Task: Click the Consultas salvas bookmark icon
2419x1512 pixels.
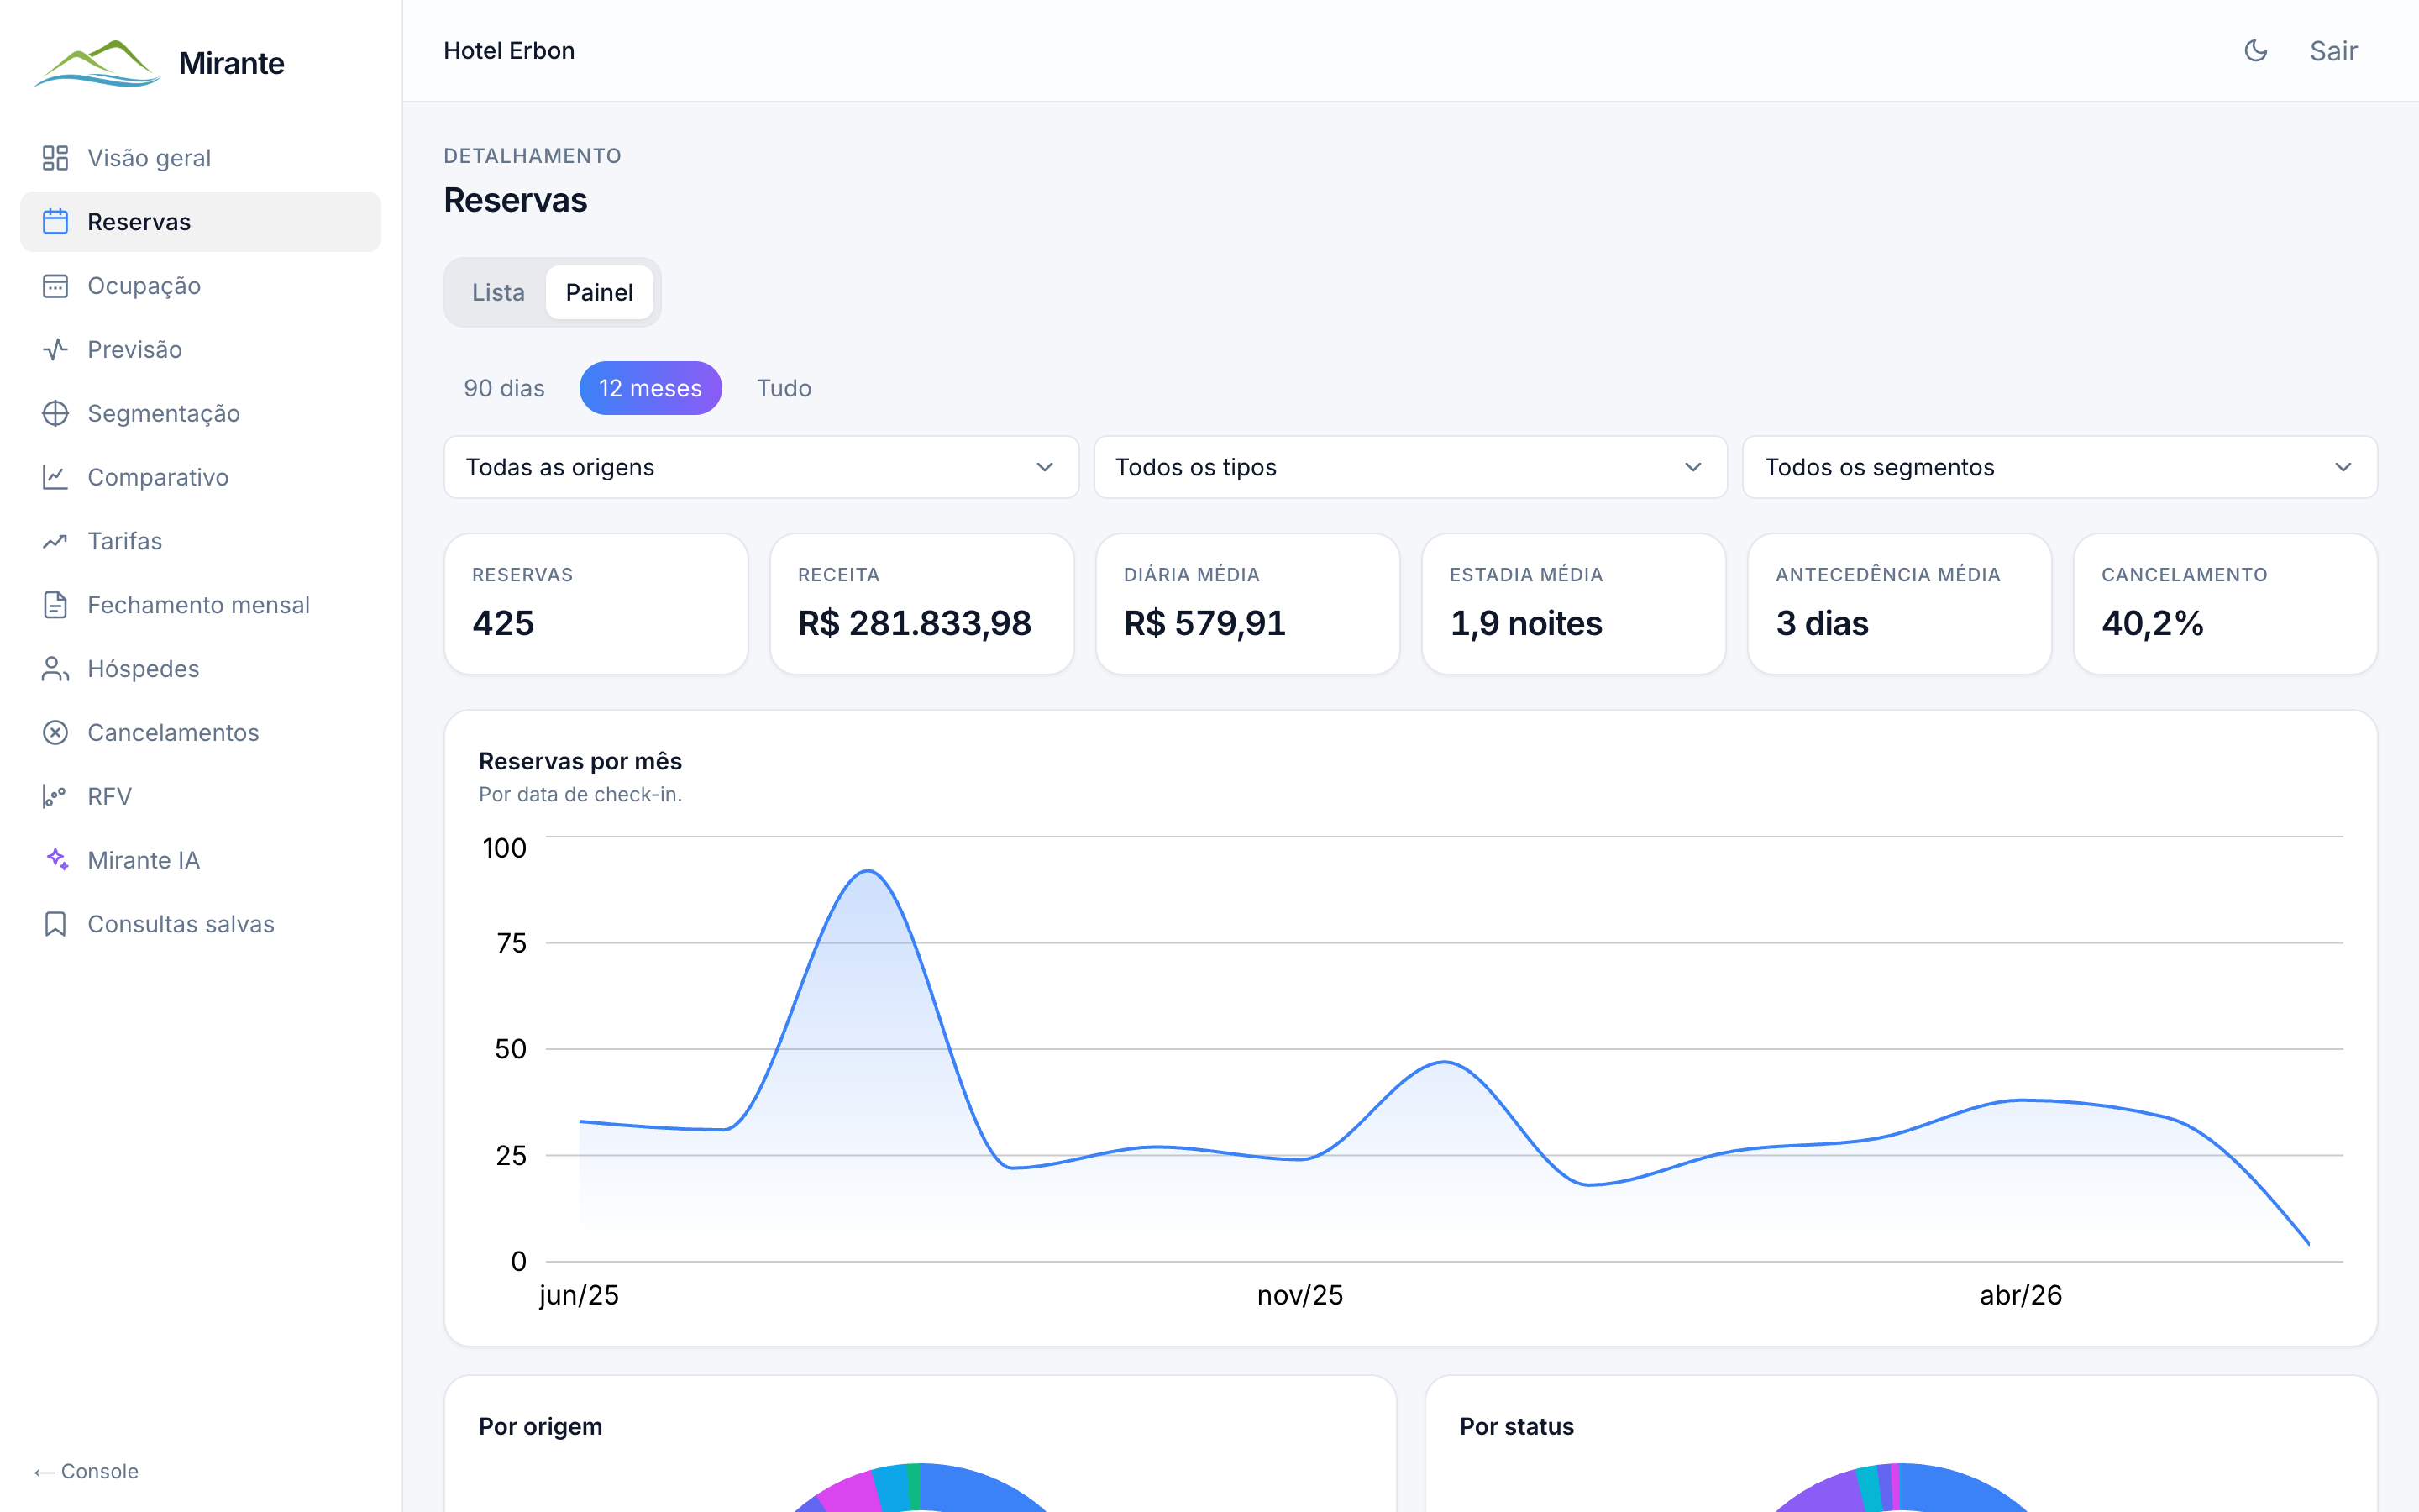Action: (55, 924)
